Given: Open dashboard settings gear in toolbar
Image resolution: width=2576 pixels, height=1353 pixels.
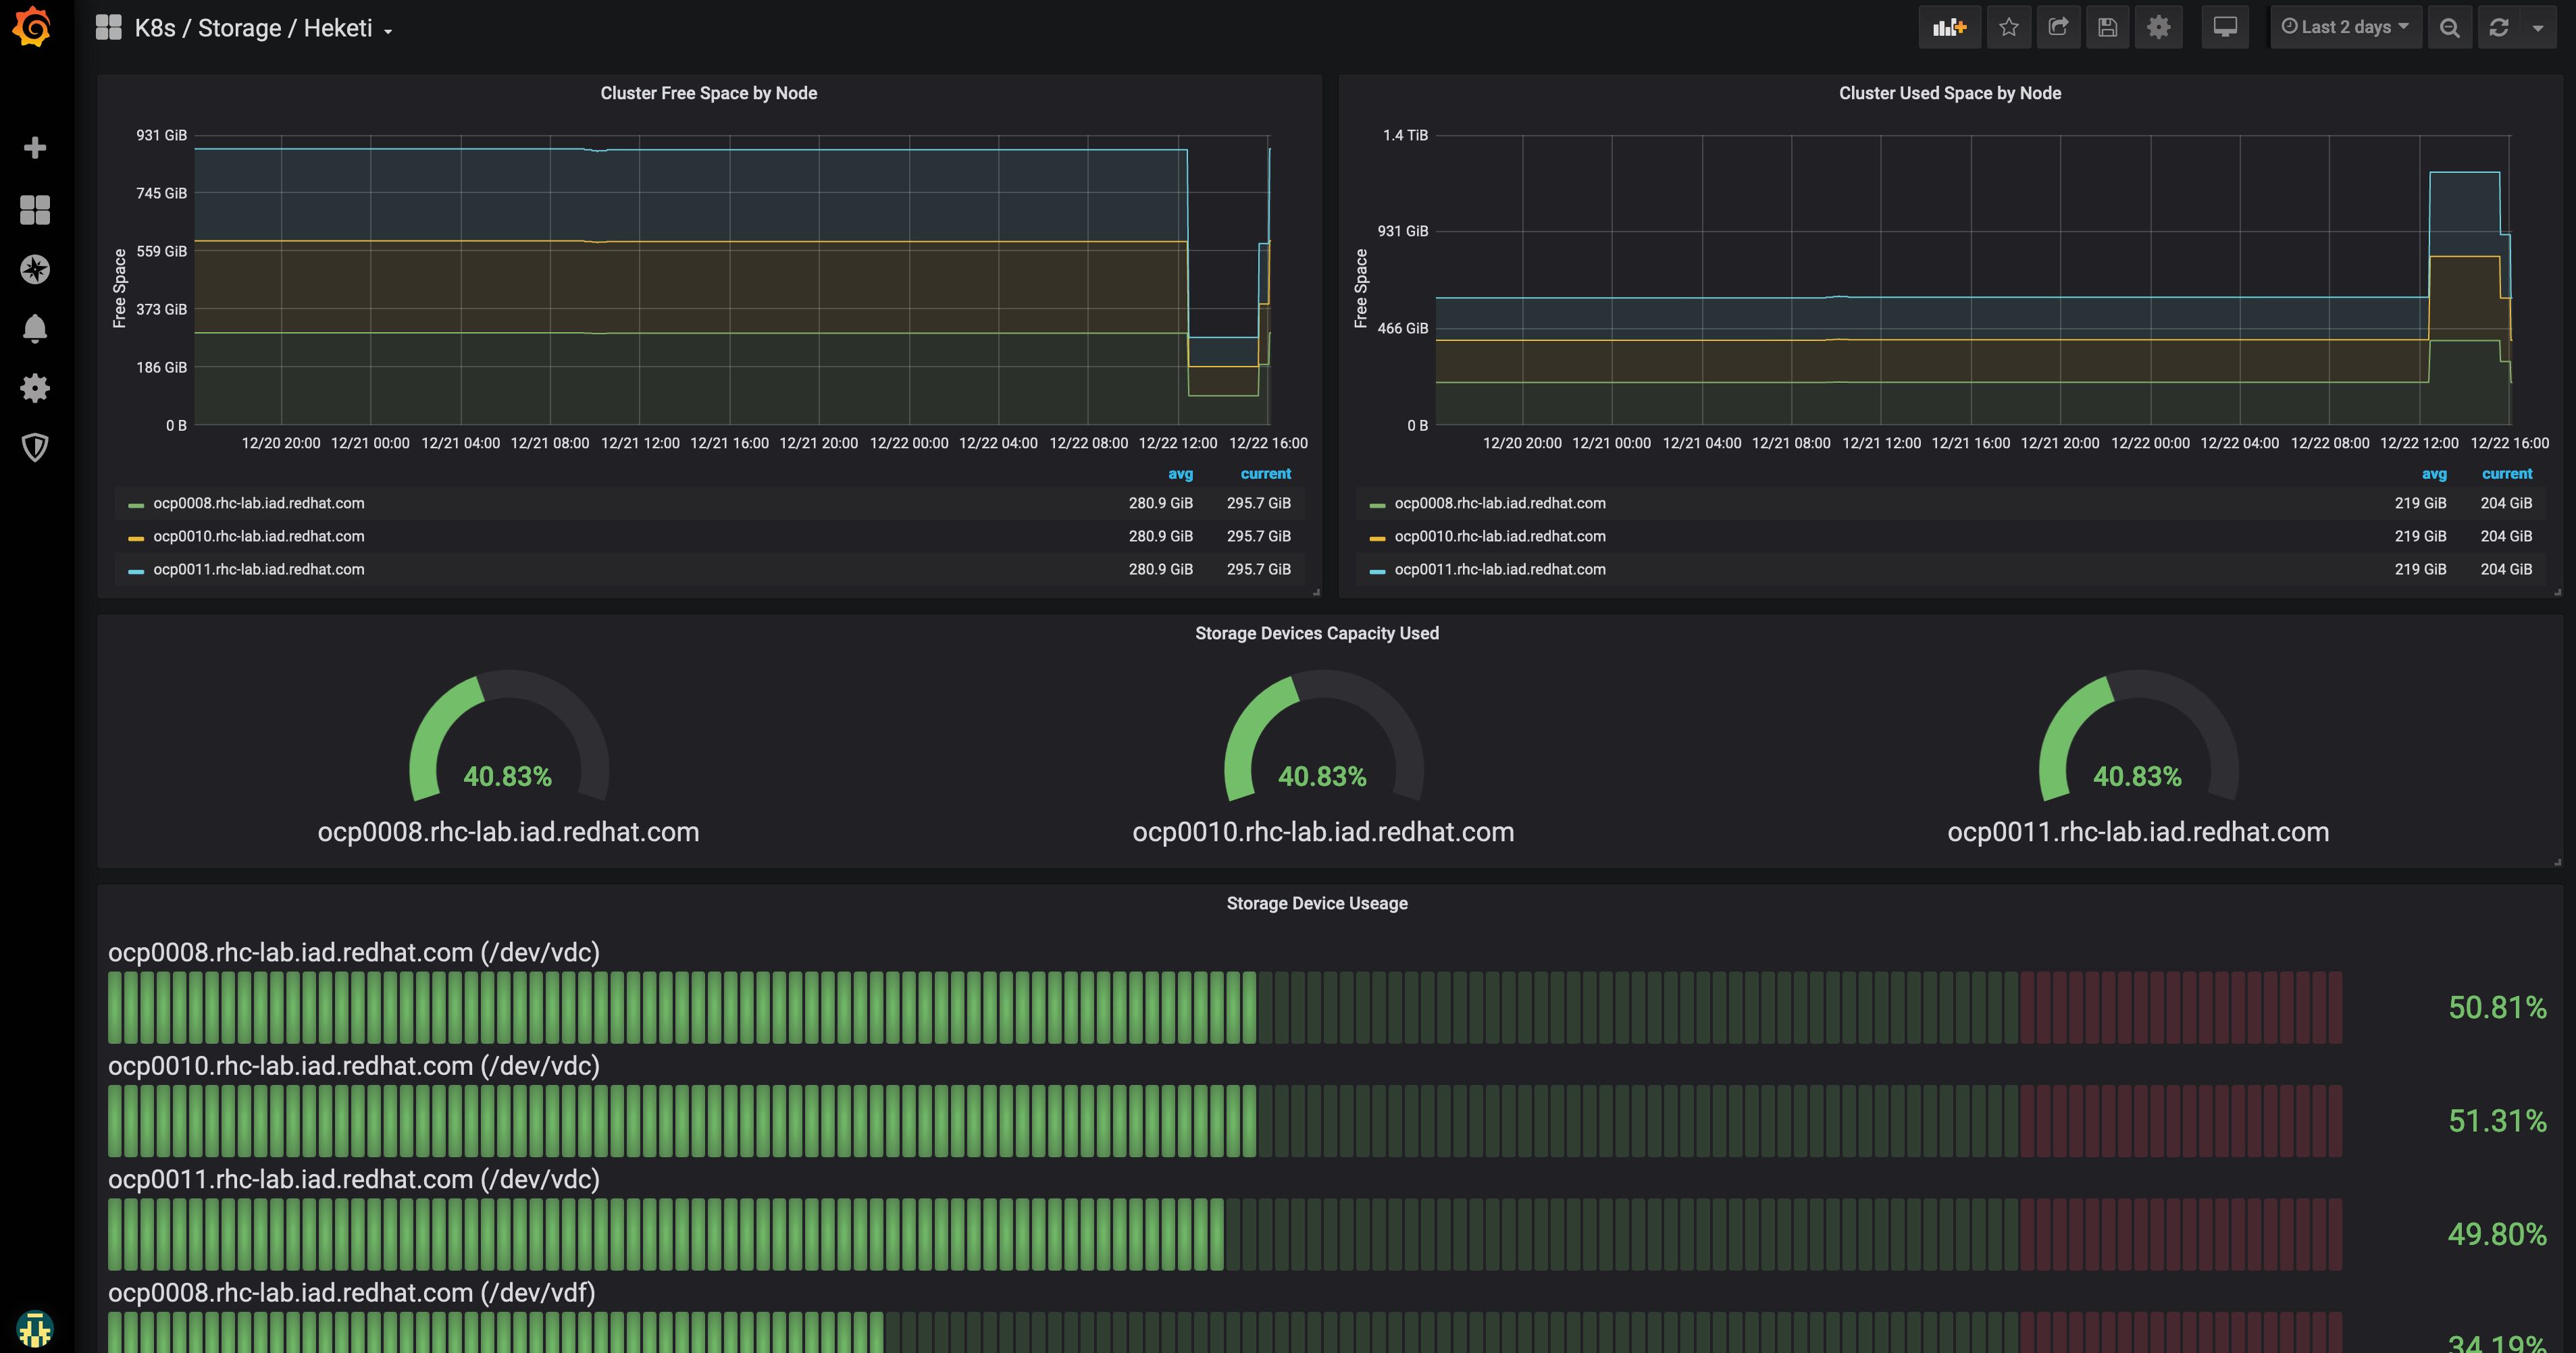Looking at the screenshot, I should 2158,28.
